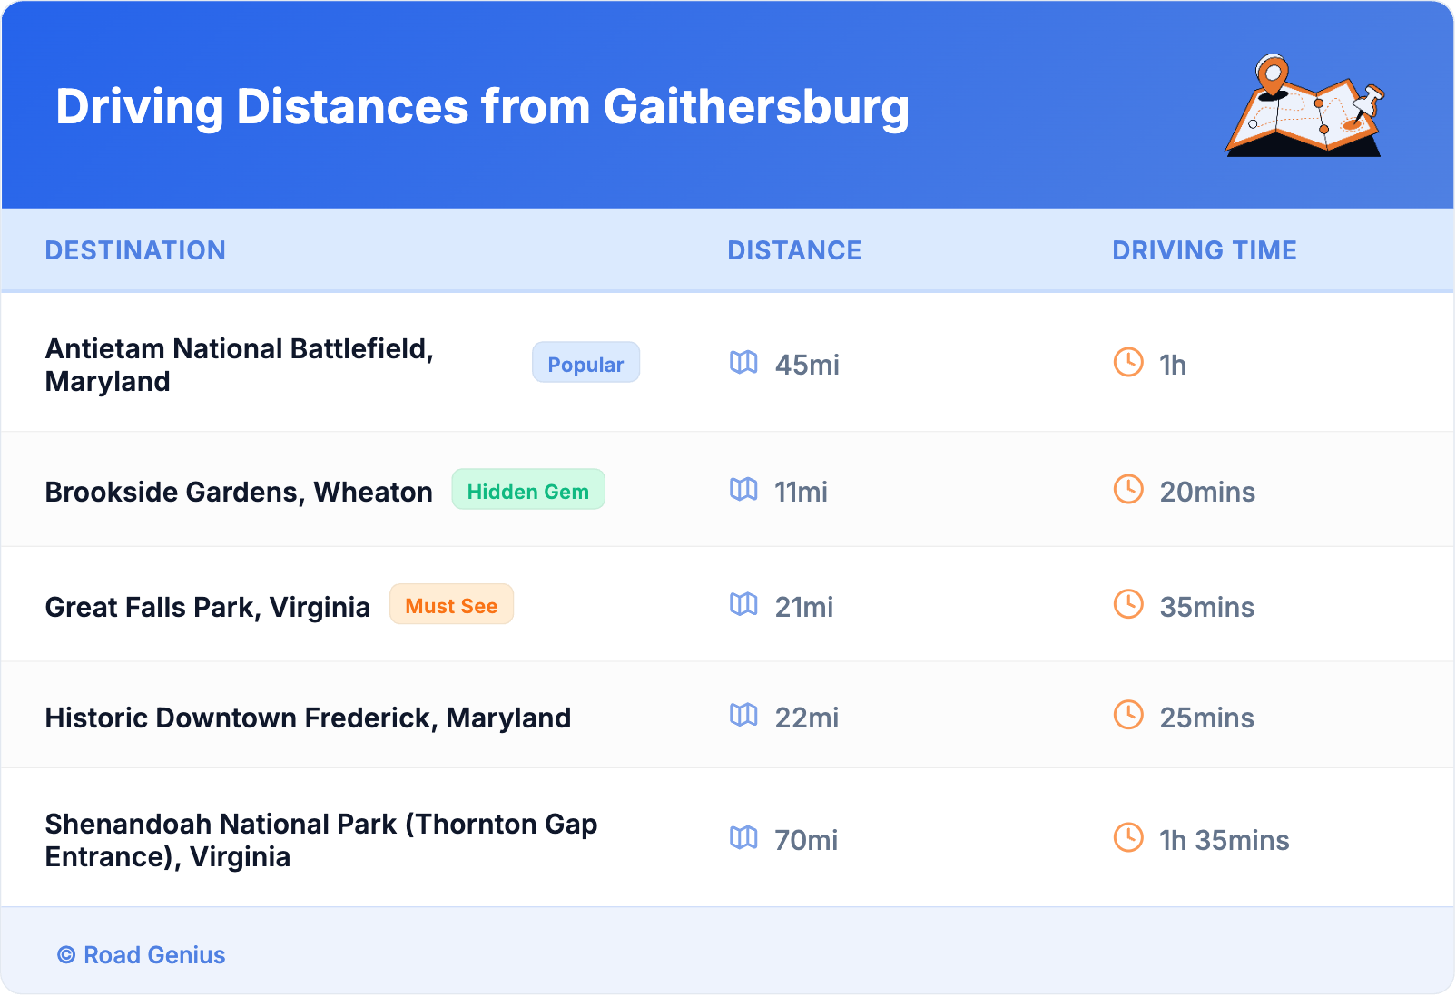
Task: Click the map icon beside 70mi
Action: [743, 838]
